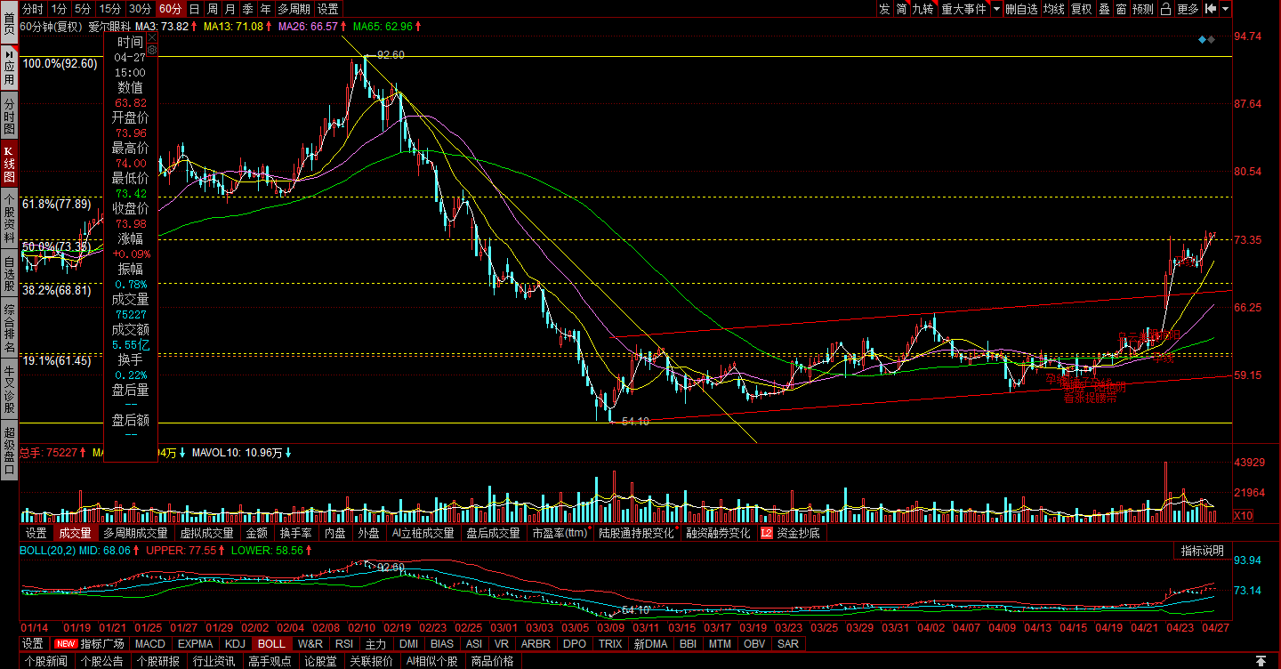The width and height of the screenshot is (1281, 669).
Task: Select the 资金抄底 tab
Action: click(791, 534)
